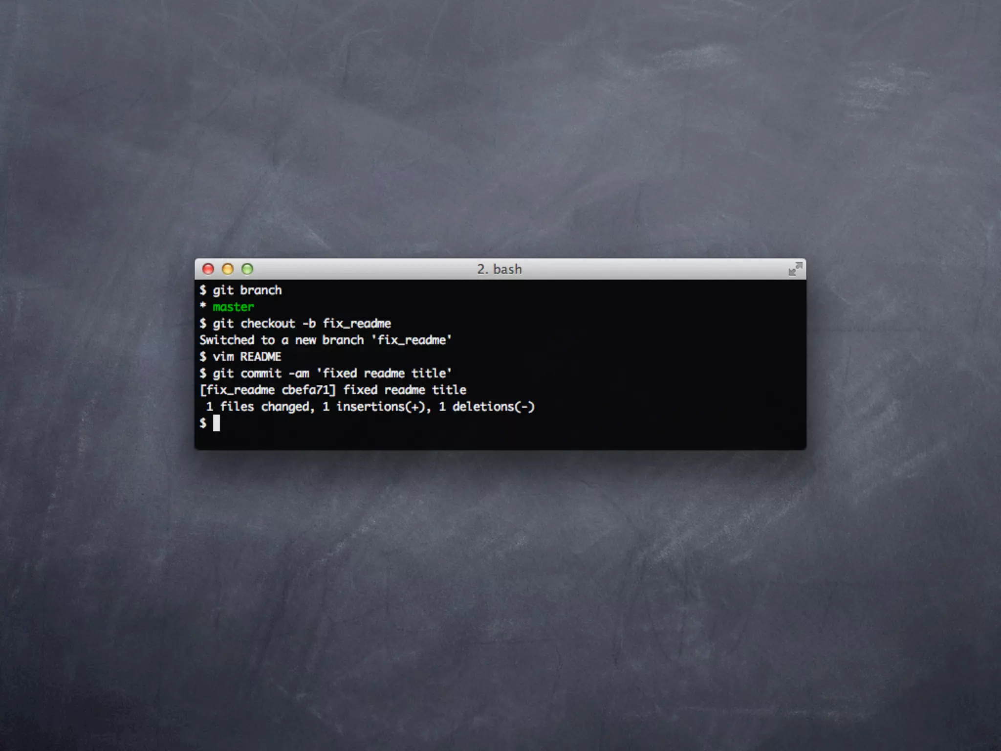This screenshot has height=751, width=1001.
Task: Click the 'git checkout -b fix_readme' command
Action: (x=302, y=324)
